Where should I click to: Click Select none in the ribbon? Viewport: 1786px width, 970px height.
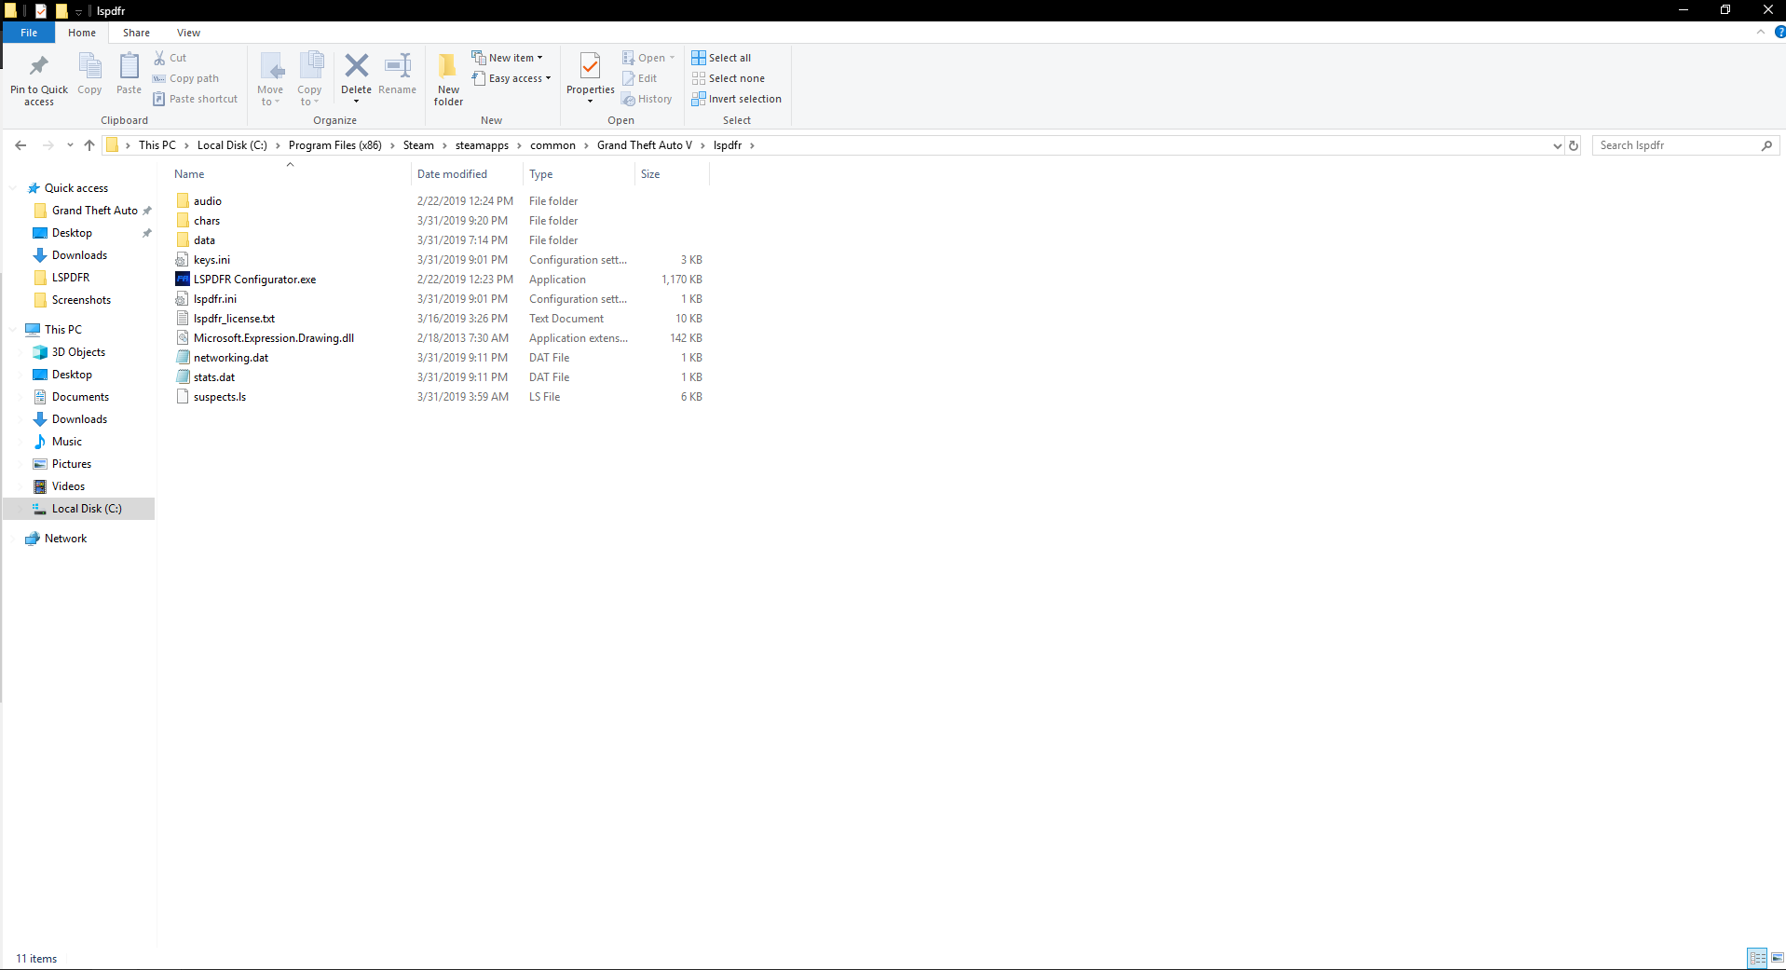click(x=729, y=78)
